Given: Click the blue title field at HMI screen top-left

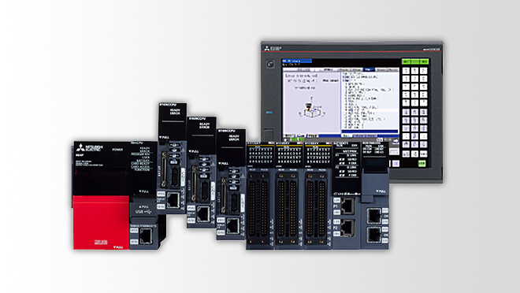Looking at the screenshot, I should point(297,61).
